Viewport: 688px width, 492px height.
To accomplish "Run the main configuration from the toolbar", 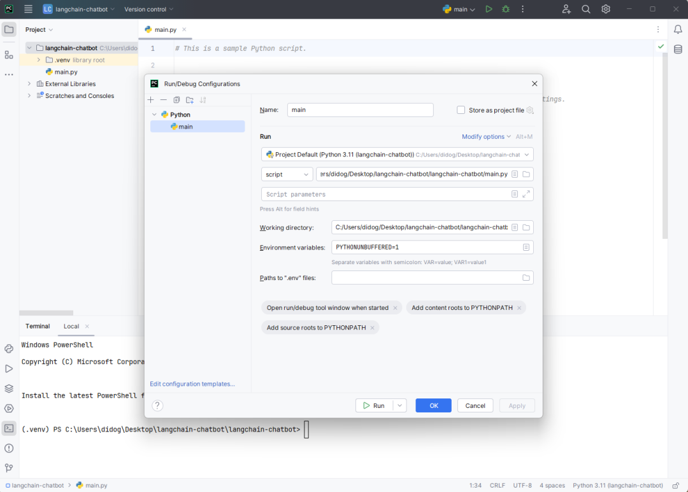I will click(489, 9).
